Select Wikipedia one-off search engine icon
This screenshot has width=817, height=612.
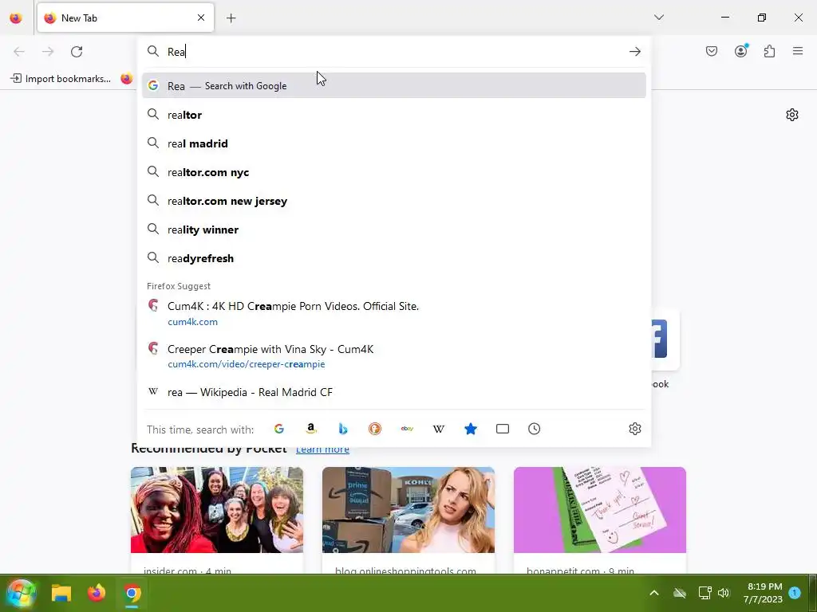(x=439, y=429)
